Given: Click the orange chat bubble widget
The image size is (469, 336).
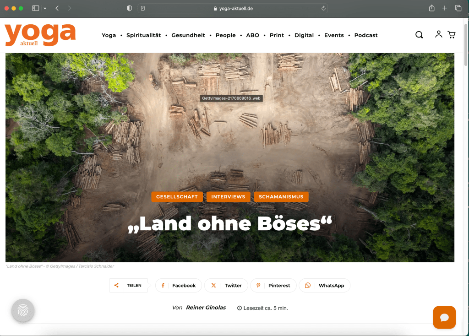Looking at the screenshot, I should click(444, 317).
